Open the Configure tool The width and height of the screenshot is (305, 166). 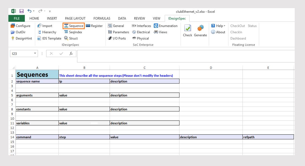point(21,26)
